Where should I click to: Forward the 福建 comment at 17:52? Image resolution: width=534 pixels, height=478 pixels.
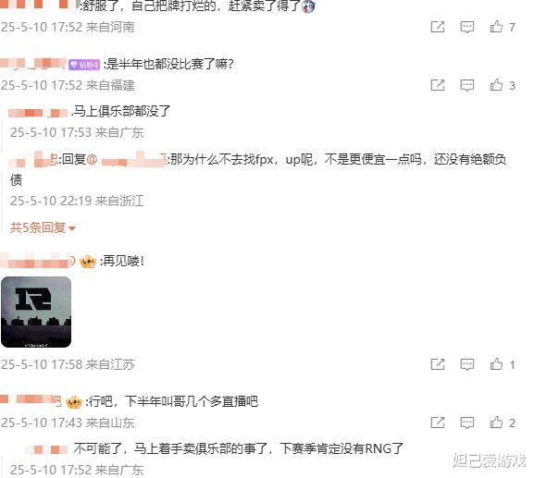[x=438, y=85]
